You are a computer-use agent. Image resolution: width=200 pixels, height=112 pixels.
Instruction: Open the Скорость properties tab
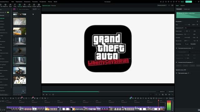click(x=182, y=6)
